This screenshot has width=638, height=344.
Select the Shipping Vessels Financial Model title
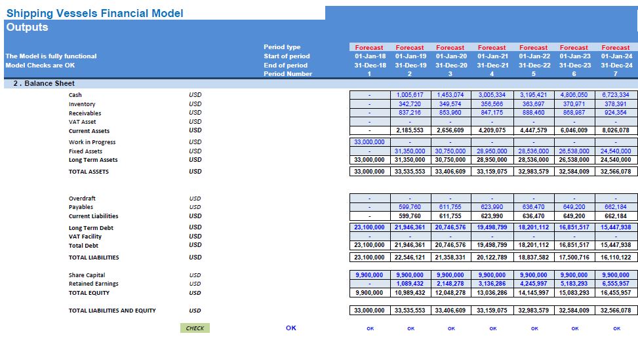tap(94, 13)
